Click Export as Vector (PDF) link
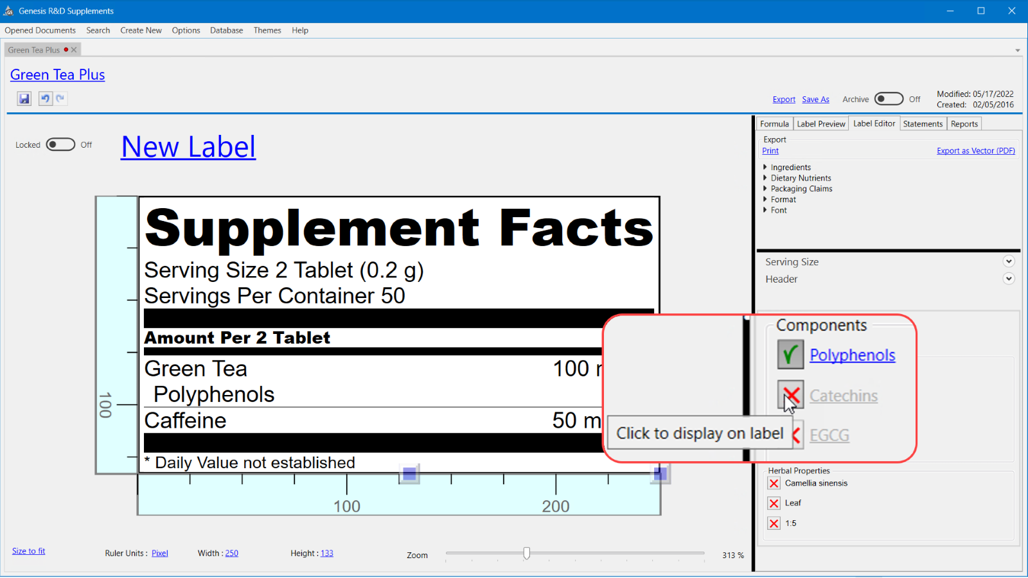This screenshot has height=578, width=1028. click(976, 151)
